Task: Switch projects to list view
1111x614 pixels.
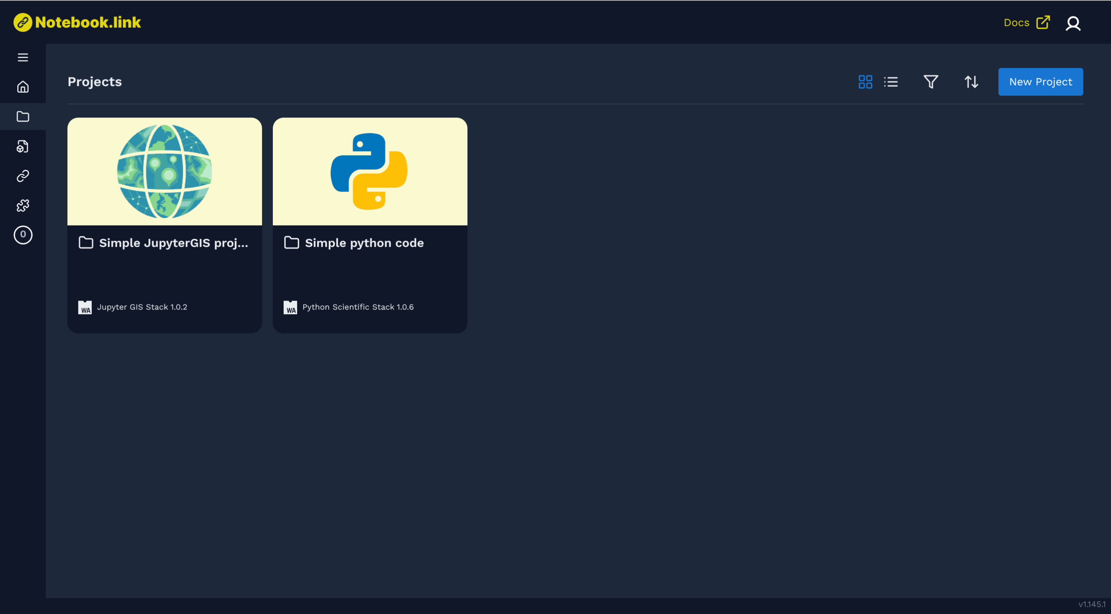Action: (891, 81)
